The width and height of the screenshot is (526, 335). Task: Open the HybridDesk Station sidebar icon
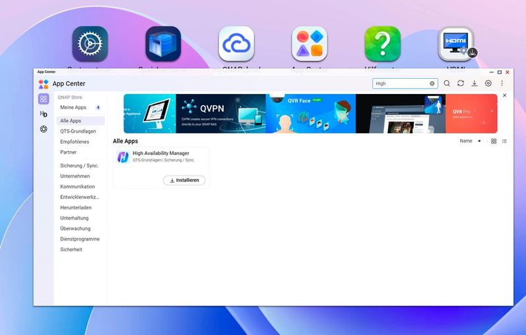pos(43,114)
